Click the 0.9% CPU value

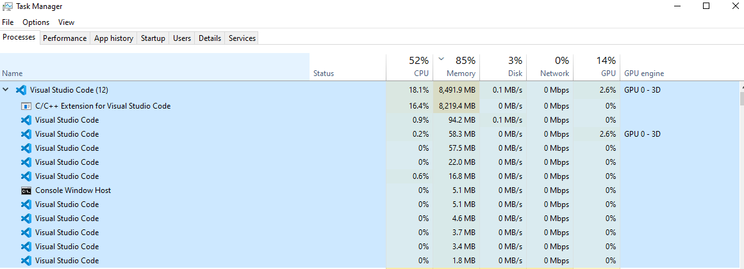click(x=421, y=120)
